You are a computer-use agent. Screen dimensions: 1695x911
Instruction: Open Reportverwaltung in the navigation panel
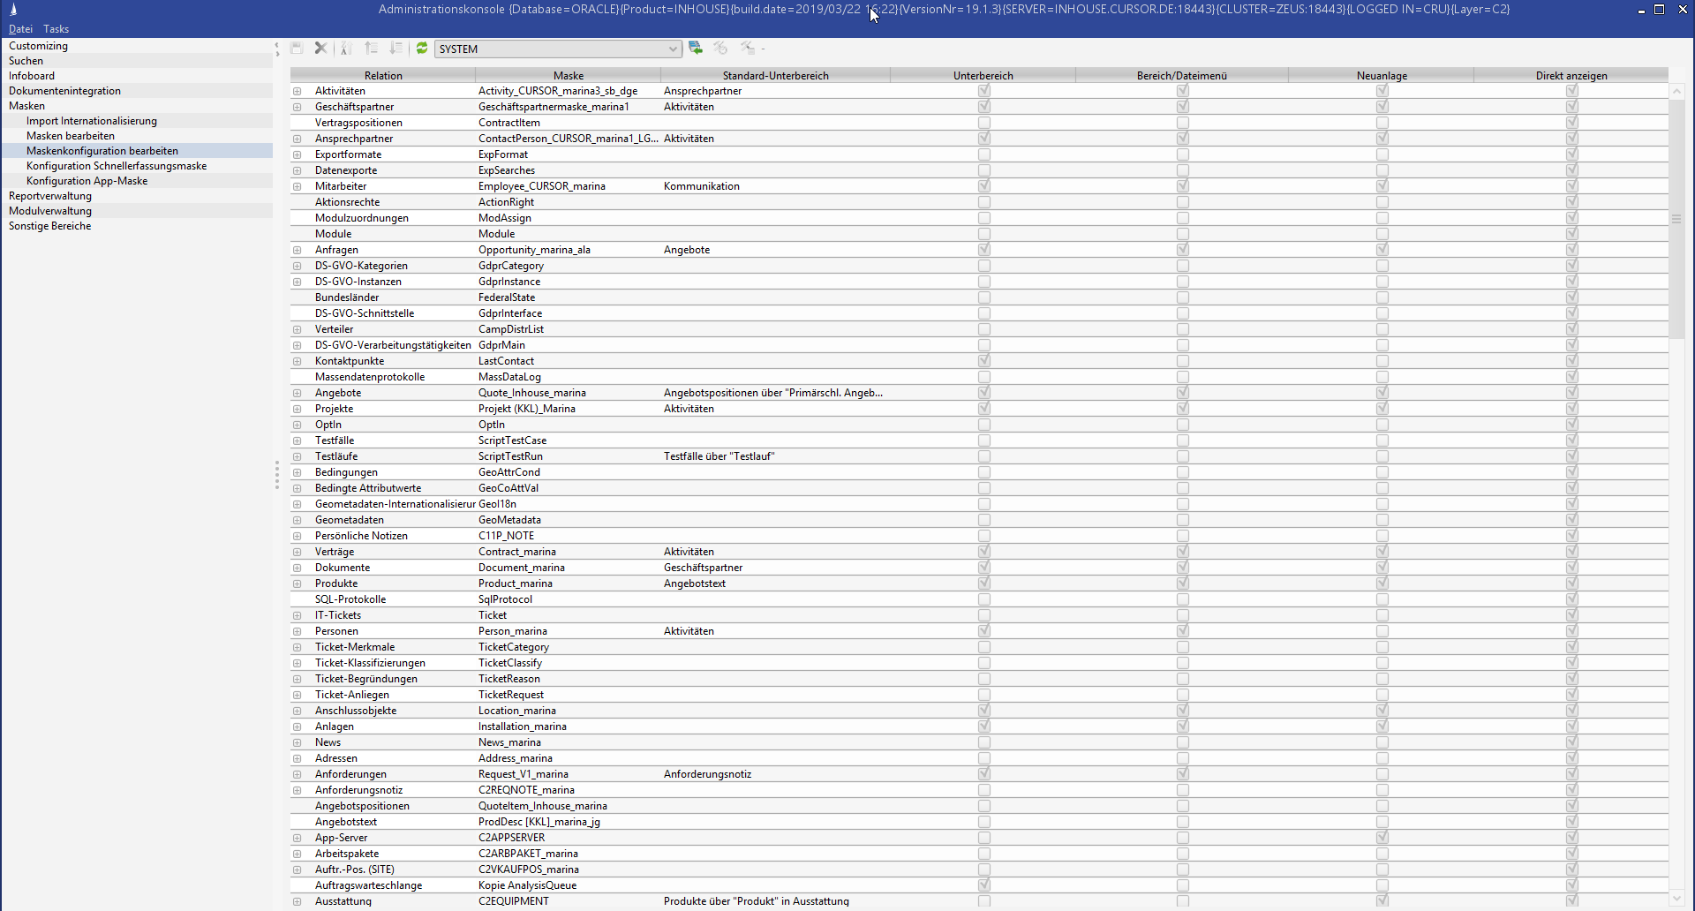click(50, 196)
